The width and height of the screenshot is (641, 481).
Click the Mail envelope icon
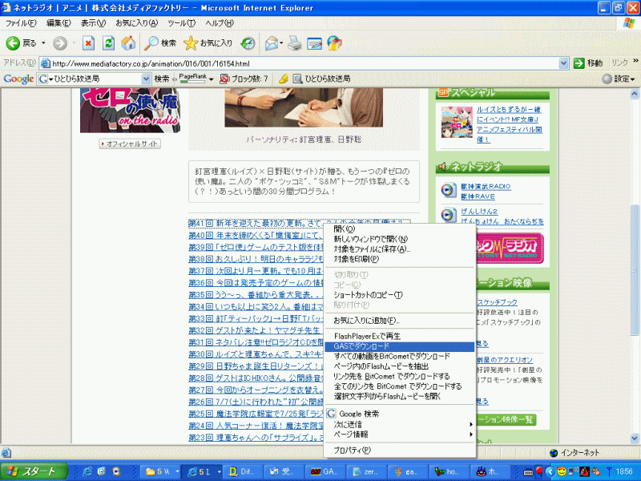click(x=271, y=43)
